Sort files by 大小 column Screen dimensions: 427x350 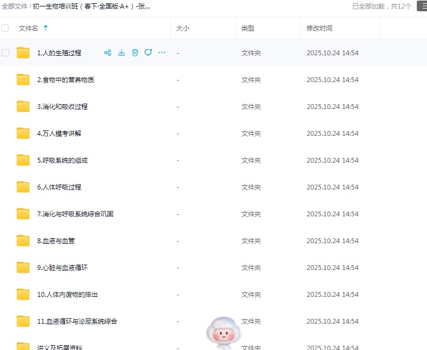point(183,28)
